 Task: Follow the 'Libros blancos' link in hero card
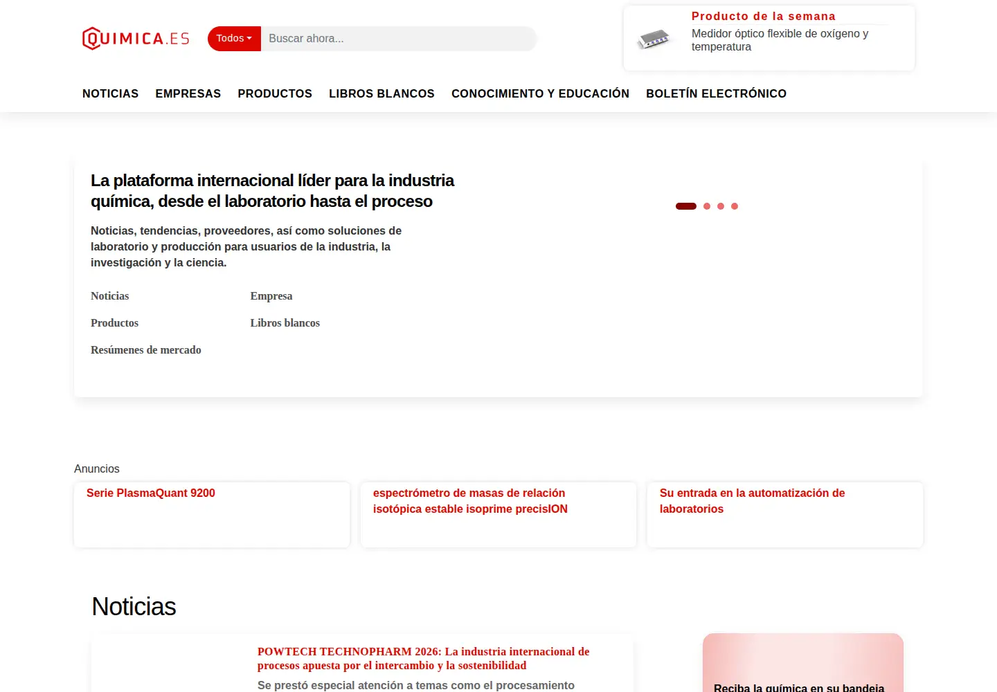pos(285,322)
